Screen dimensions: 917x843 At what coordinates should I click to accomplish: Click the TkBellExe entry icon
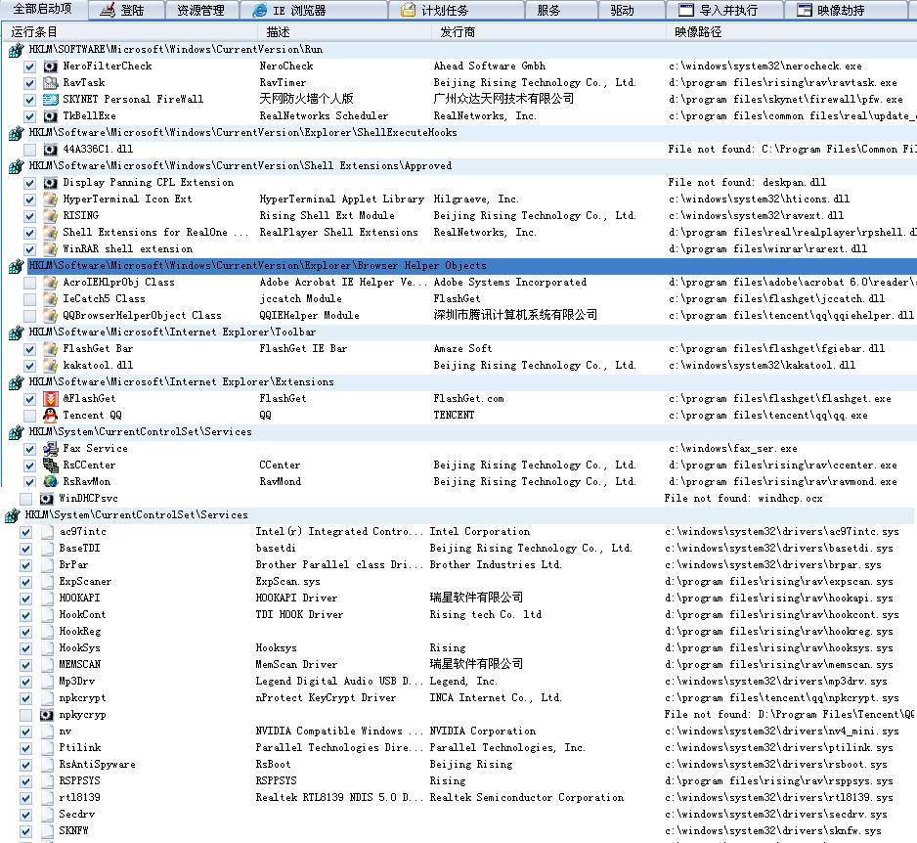pyautogui.click(x=51, y=116)
